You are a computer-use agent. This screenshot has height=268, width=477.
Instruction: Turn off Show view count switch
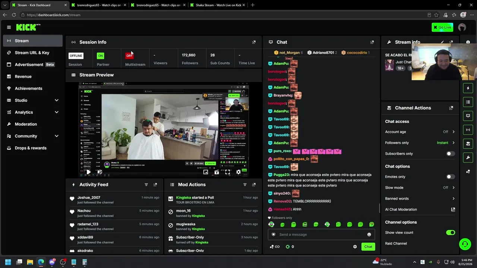click(451, 233)
